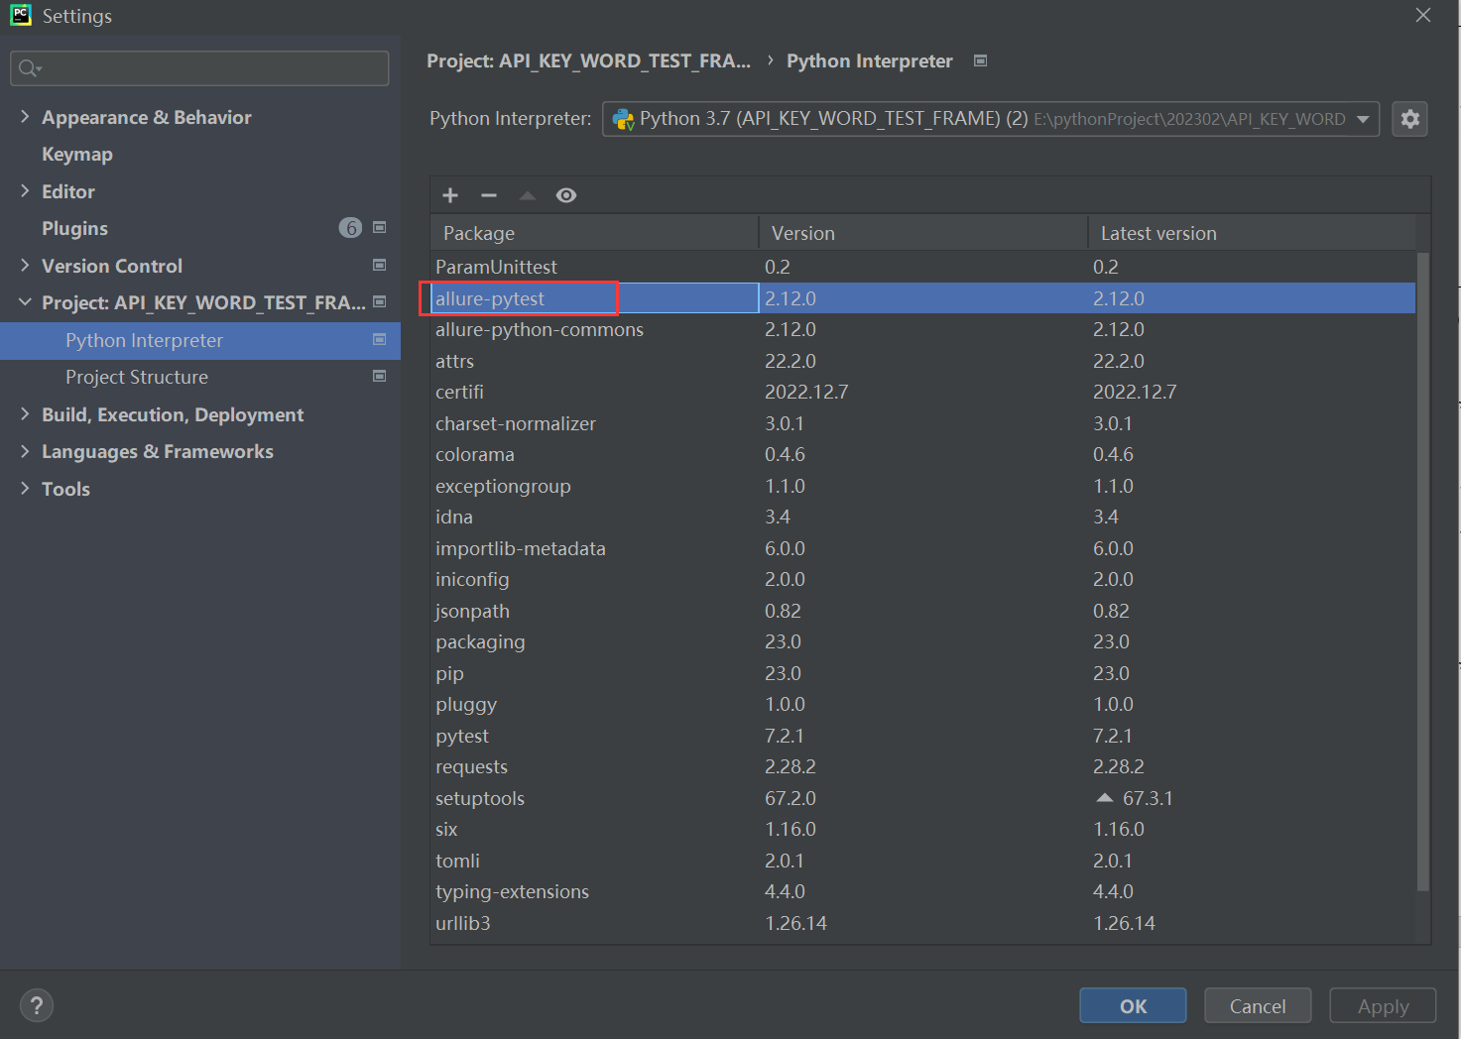Viewport: 1461px width, 1039px height.
Task: Click the Version column header
Action: (923, 233)
